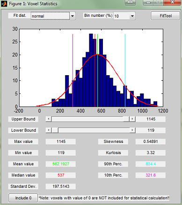
Task: Click the MATLAB icon in title bar
Action: click(4, 3)
